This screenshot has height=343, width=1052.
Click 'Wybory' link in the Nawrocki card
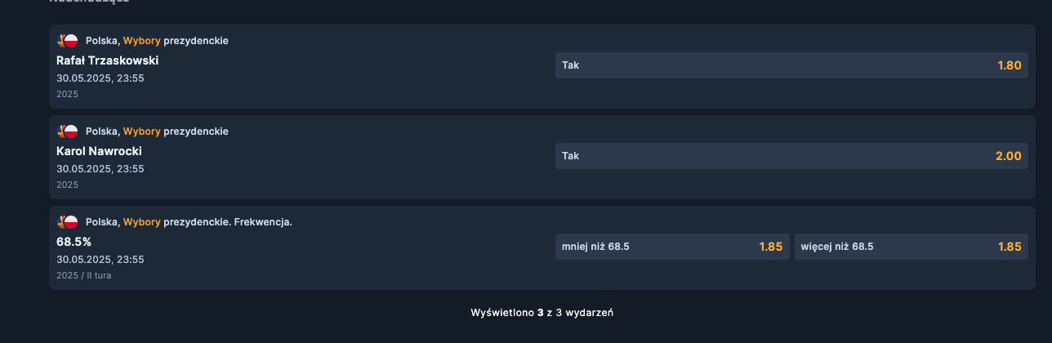tap(141, 131)
